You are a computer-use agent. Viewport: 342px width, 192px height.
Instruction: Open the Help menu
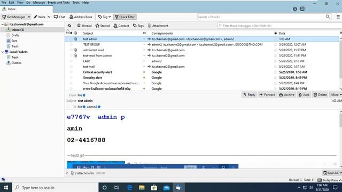click(x=85, y=3)
